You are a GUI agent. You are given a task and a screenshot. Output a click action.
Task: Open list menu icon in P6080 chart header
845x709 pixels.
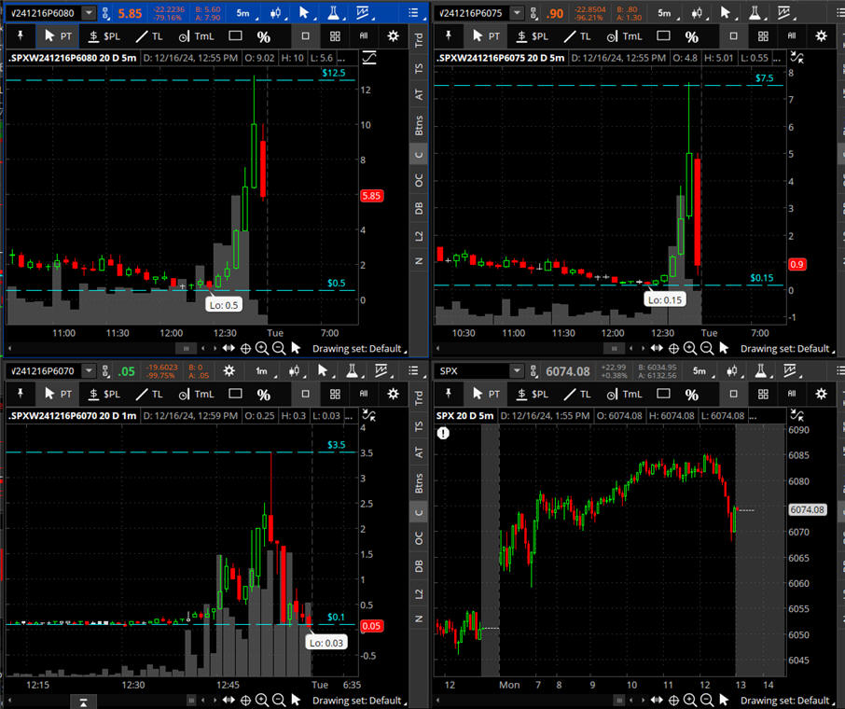click(x=414, y=13)
